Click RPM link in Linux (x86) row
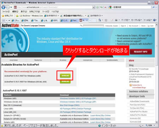 pos(73,109)
